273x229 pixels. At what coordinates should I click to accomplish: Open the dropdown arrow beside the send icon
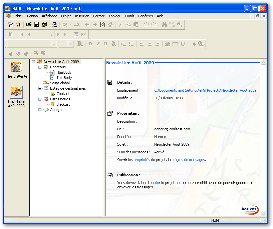(70, 25)
